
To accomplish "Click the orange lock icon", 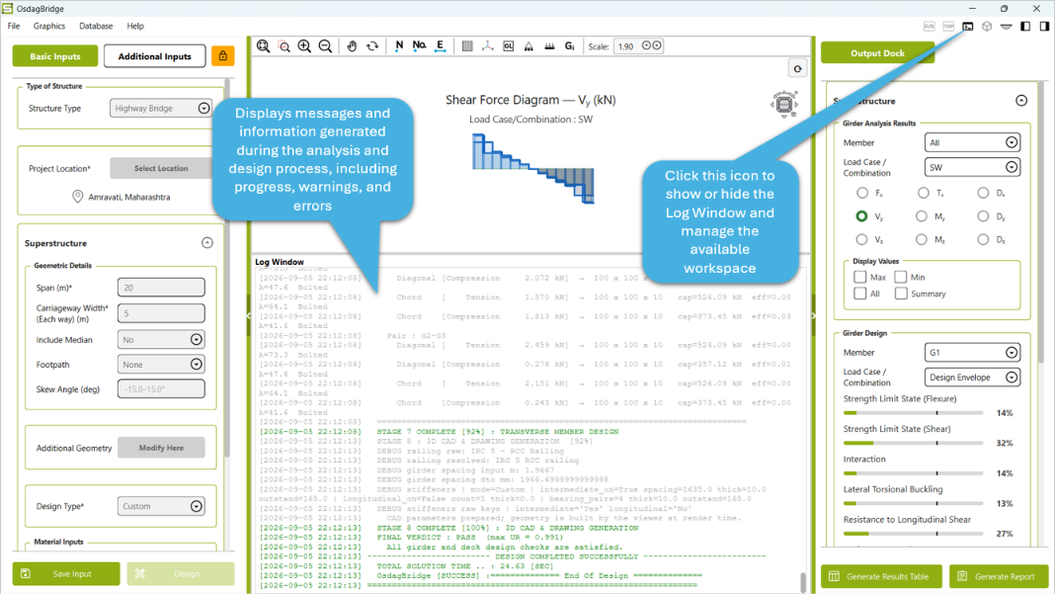I will click(x=222, y=56).
